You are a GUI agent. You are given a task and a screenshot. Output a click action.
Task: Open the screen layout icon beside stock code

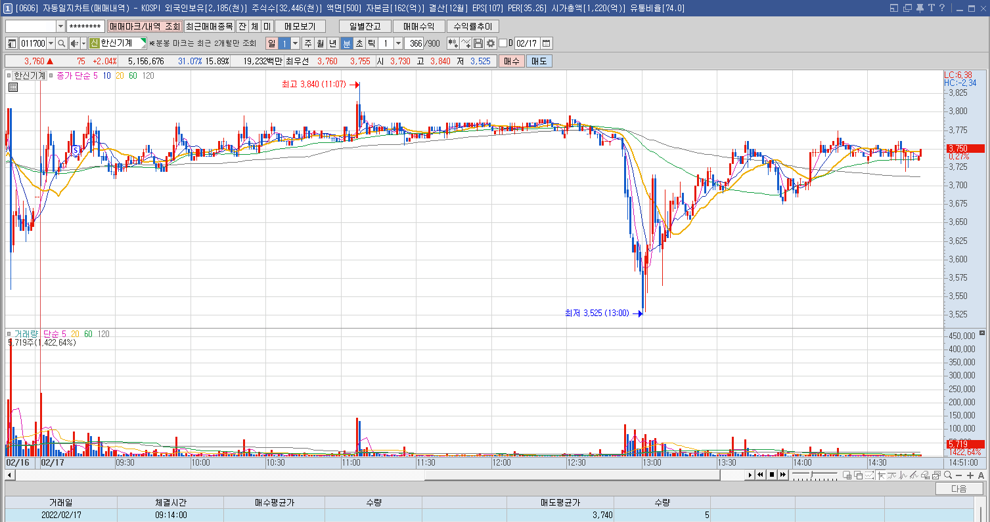pyautogui.click(x=12, y=43)
